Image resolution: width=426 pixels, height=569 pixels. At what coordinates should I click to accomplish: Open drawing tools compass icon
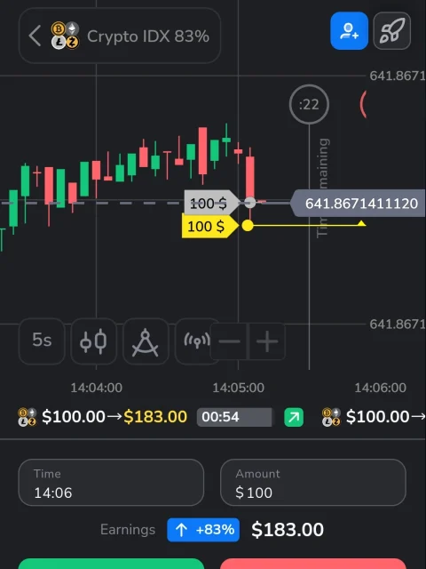tap(146, 341)
